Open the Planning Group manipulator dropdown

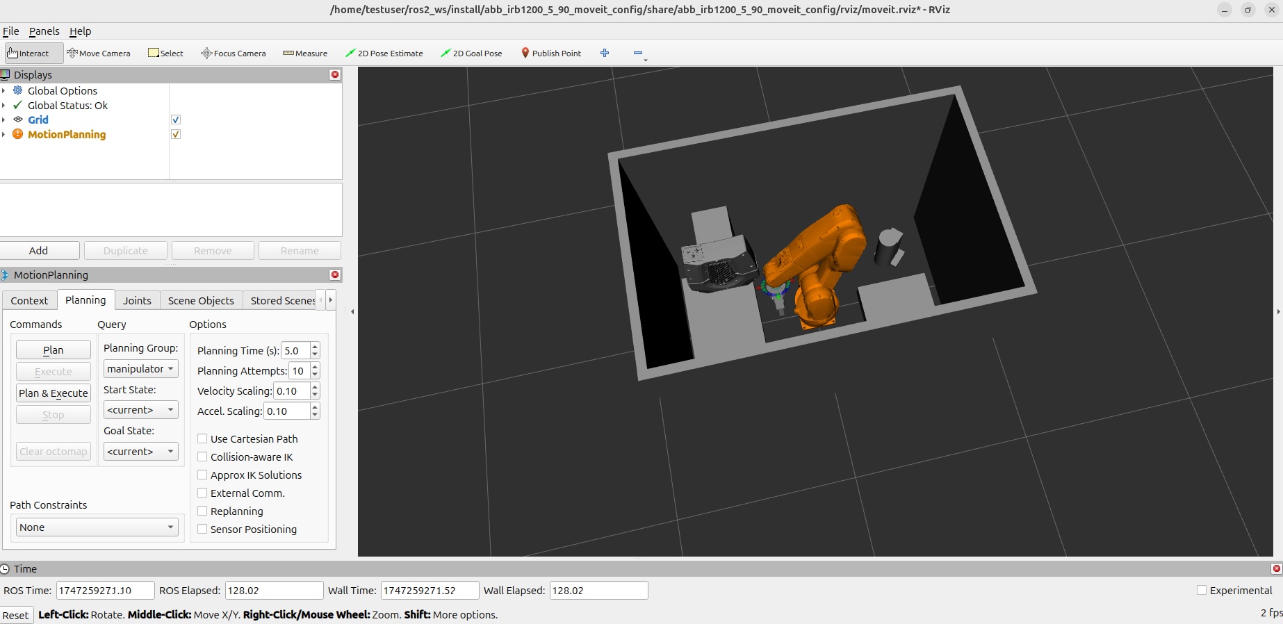[141, 368]
